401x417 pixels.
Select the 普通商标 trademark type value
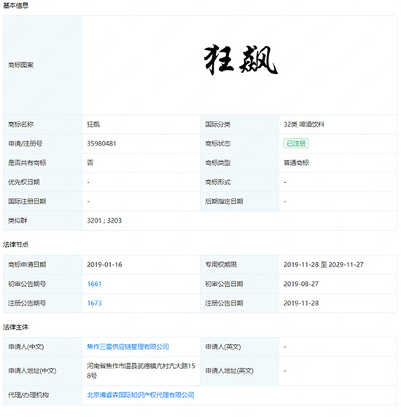pos(296,163)
